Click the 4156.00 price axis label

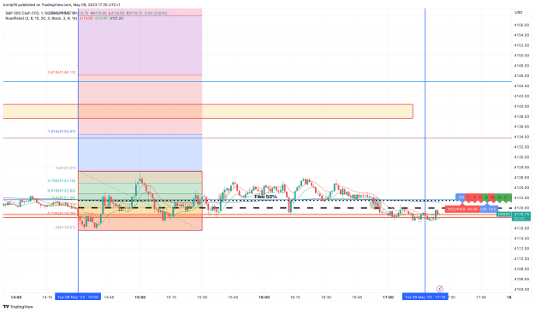coord(521,25)
